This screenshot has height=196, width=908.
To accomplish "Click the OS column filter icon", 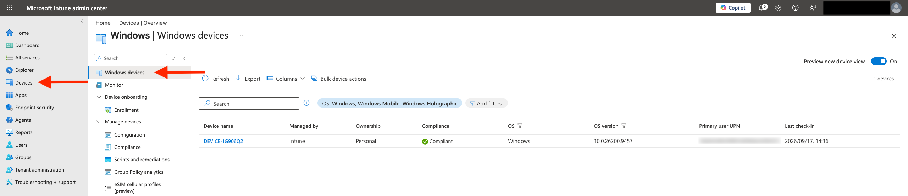I will 520,126.
